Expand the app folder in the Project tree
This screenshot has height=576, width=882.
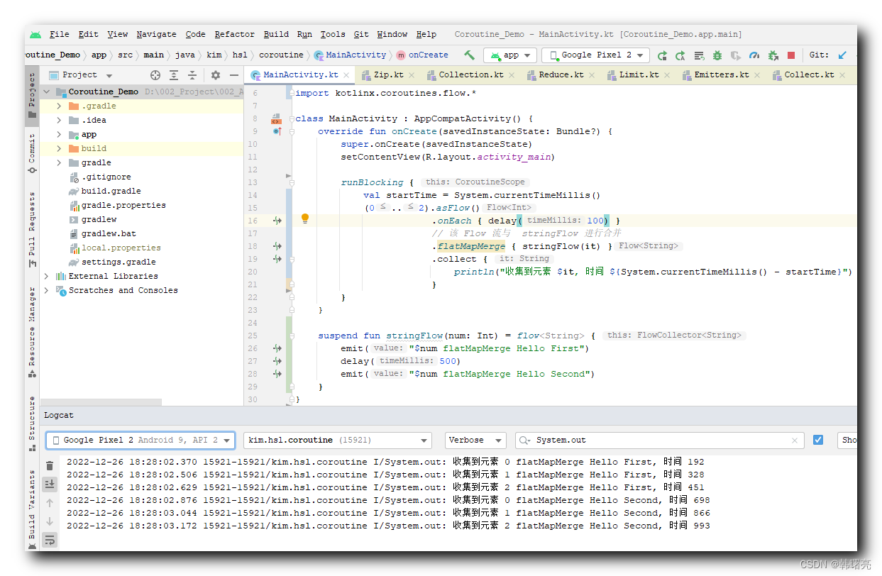(58, 134)
